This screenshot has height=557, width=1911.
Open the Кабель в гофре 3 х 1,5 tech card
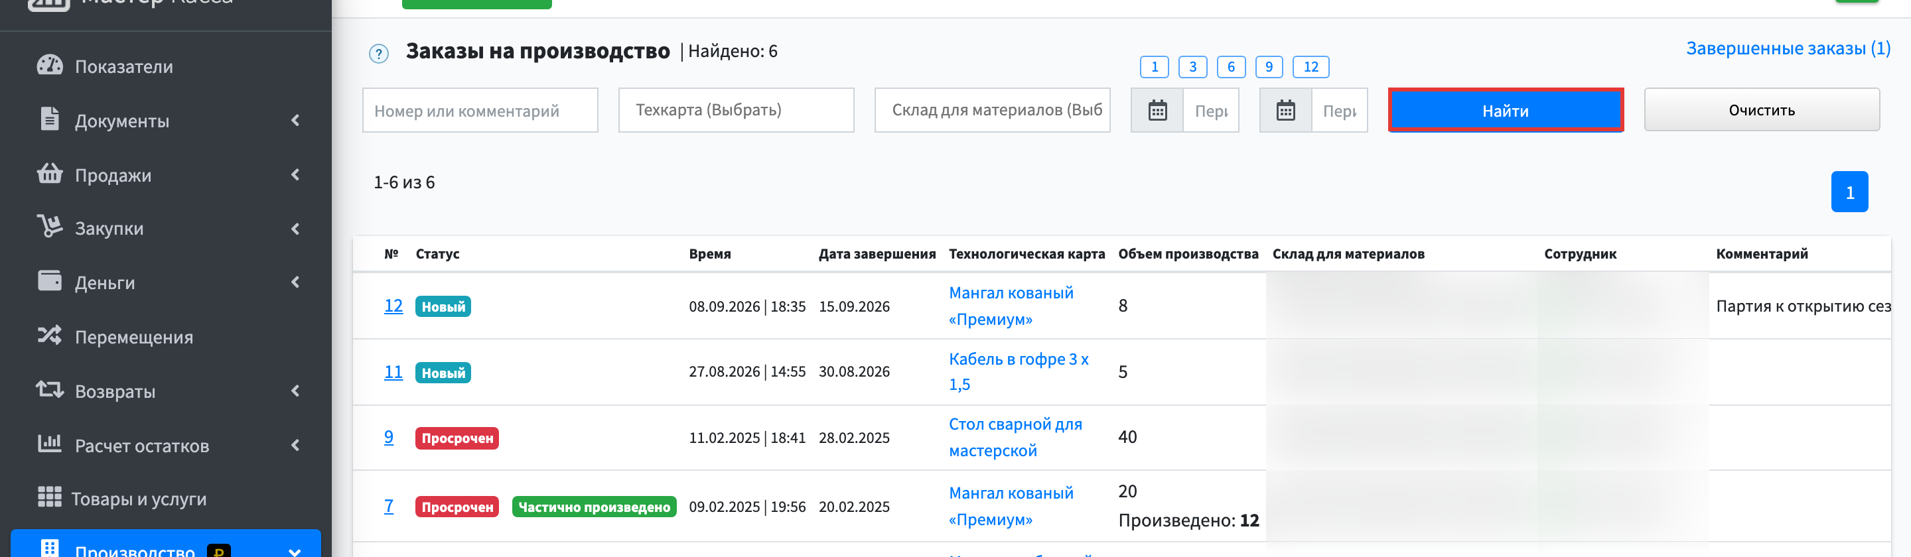[x=1019, y=371]
